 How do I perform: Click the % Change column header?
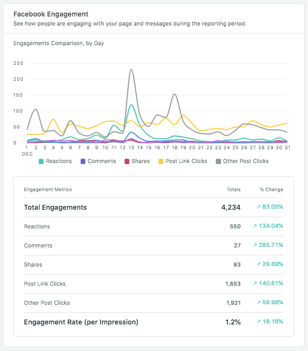[271, 190]
